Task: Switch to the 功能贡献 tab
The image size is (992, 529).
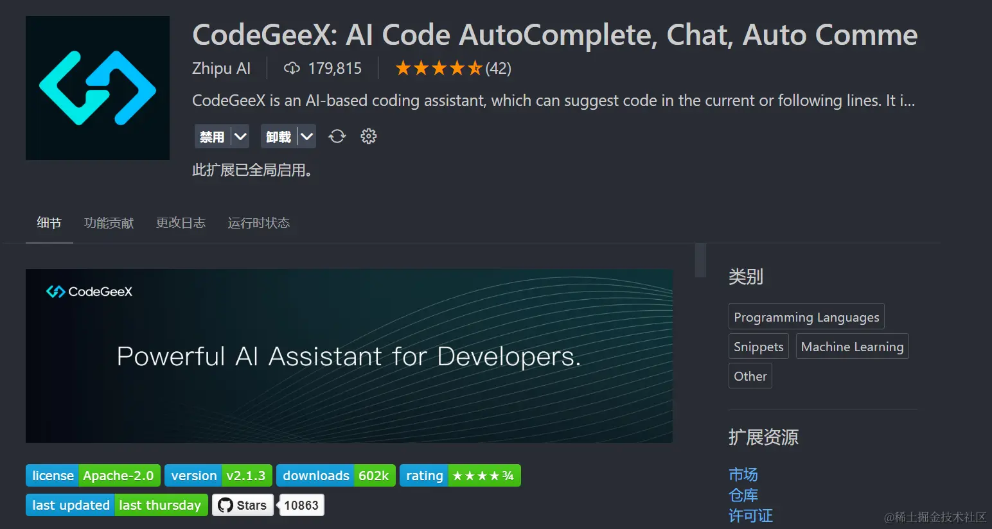Action: click(x=109, y=223)
